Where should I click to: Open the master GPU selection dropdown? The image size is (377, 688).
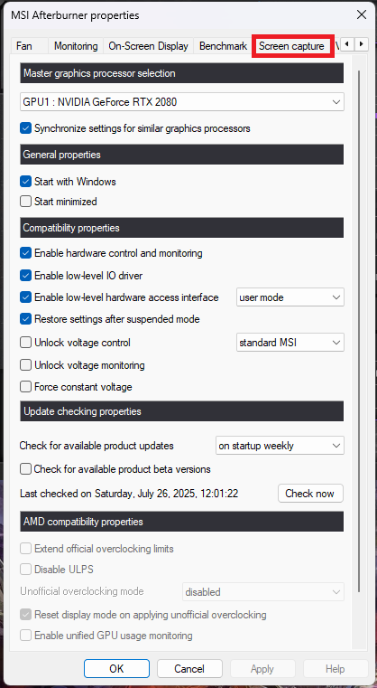point(181,102)
